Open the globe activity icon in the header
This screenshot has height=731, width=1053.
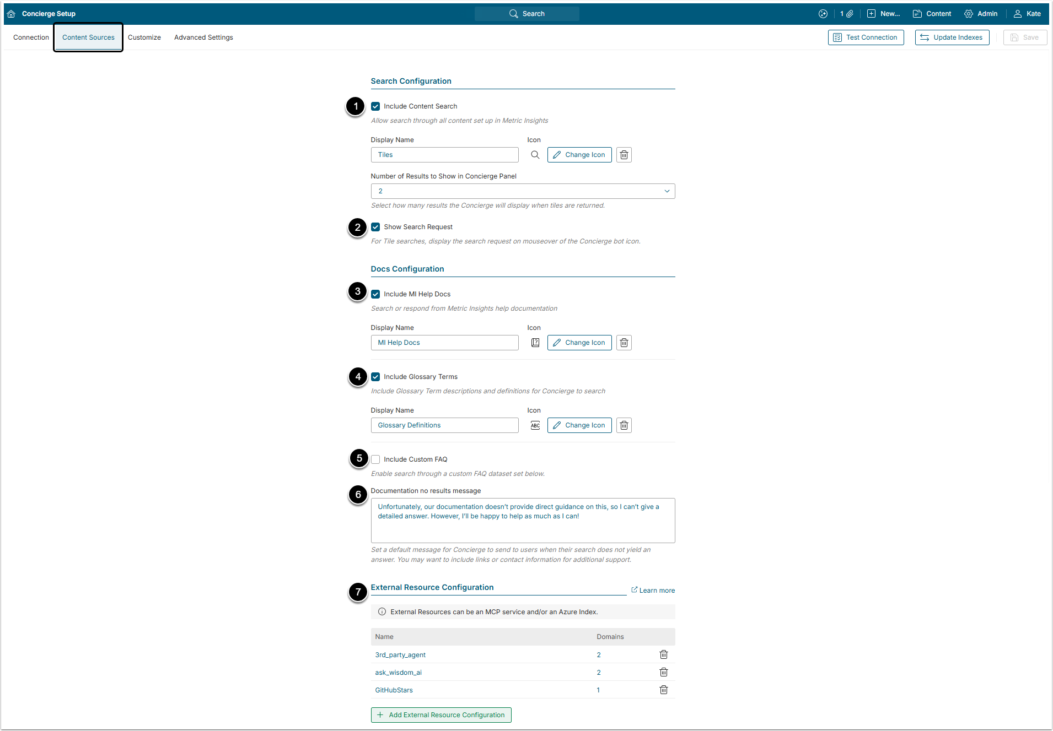click(823, 14)
